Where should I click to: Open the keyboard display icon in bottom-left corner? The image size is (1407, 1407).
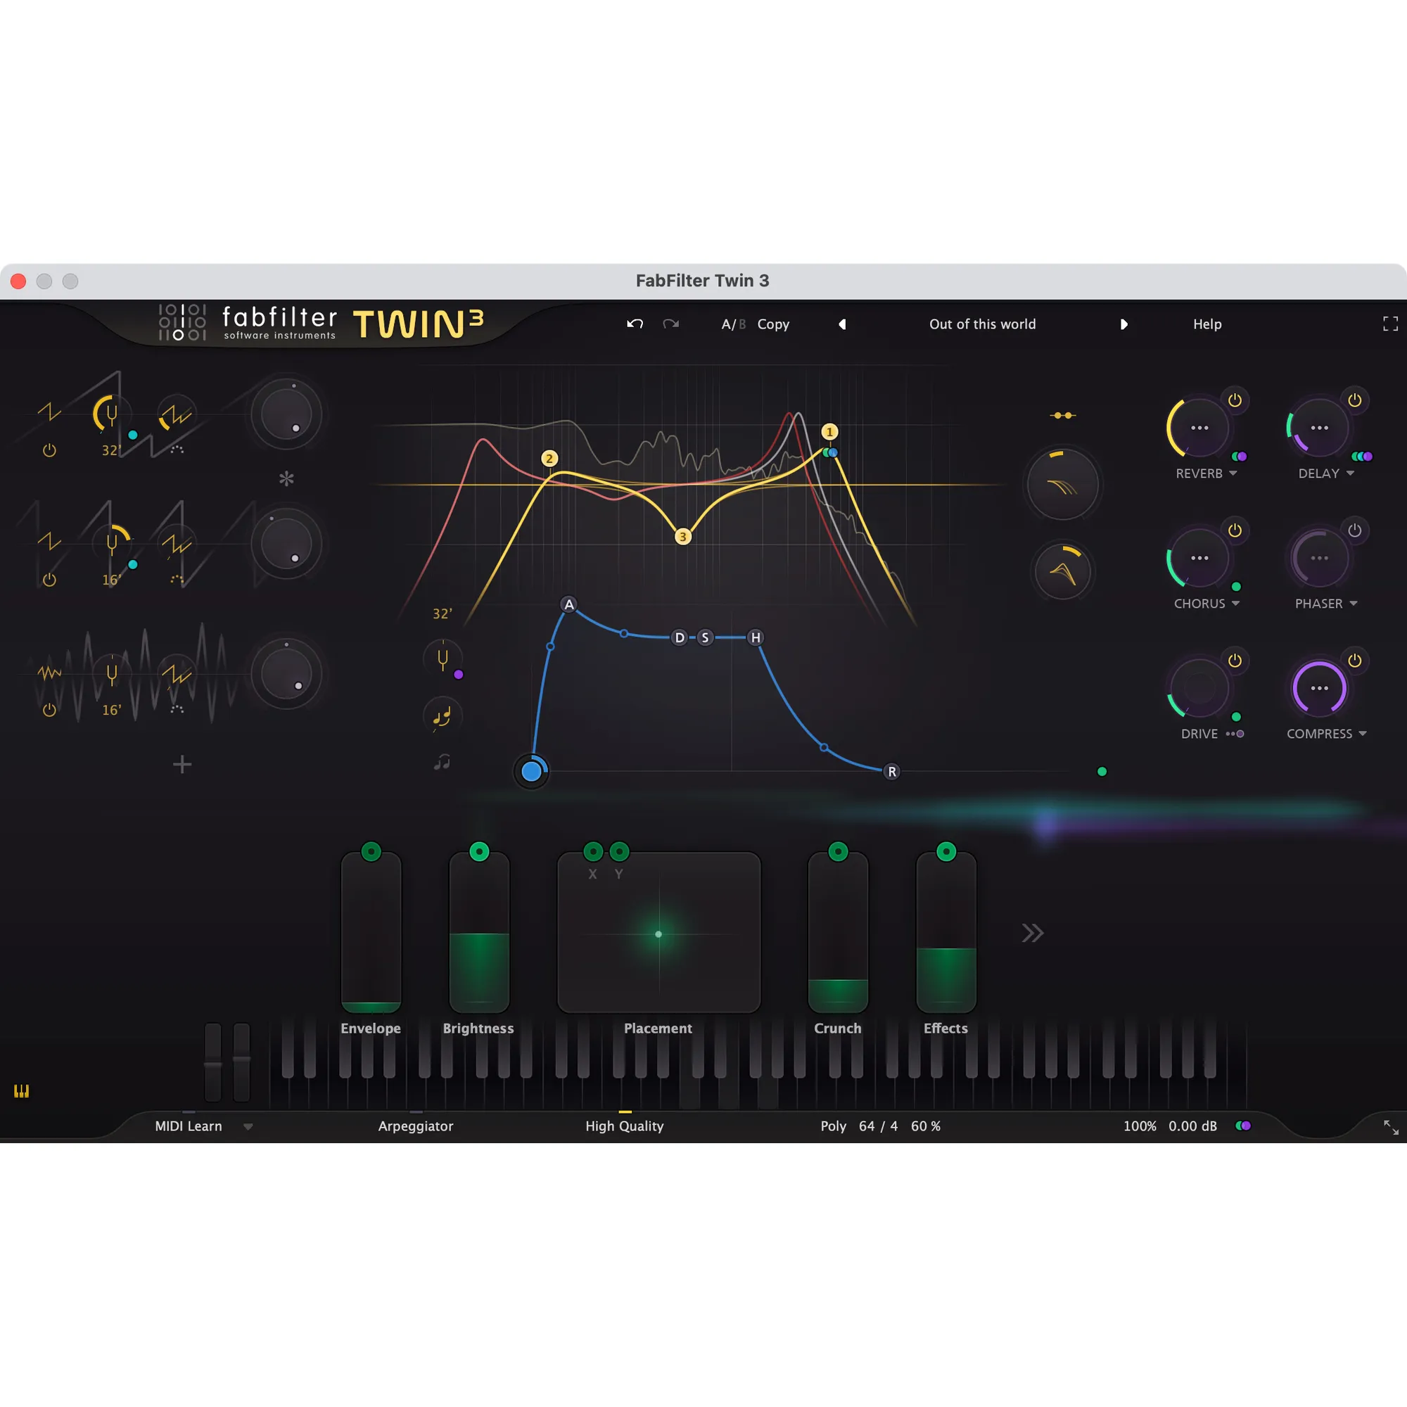(x=21, y=1091)
